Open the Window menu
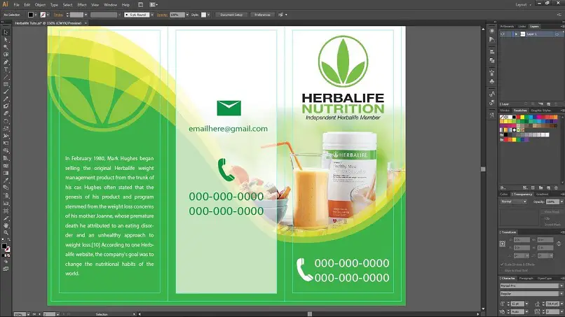Image resolution: width=565 pixels, height=317 pixels. (x=110, y=5)
